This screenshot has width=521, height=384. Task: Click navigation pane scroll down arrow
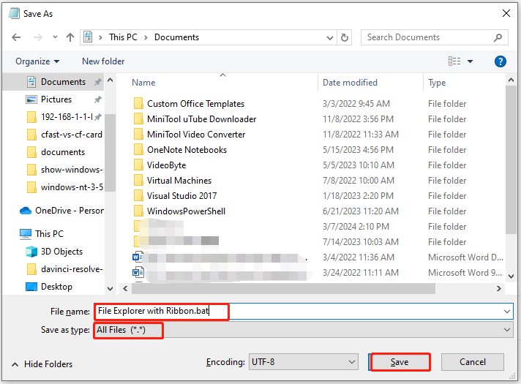tap(110, 289)
